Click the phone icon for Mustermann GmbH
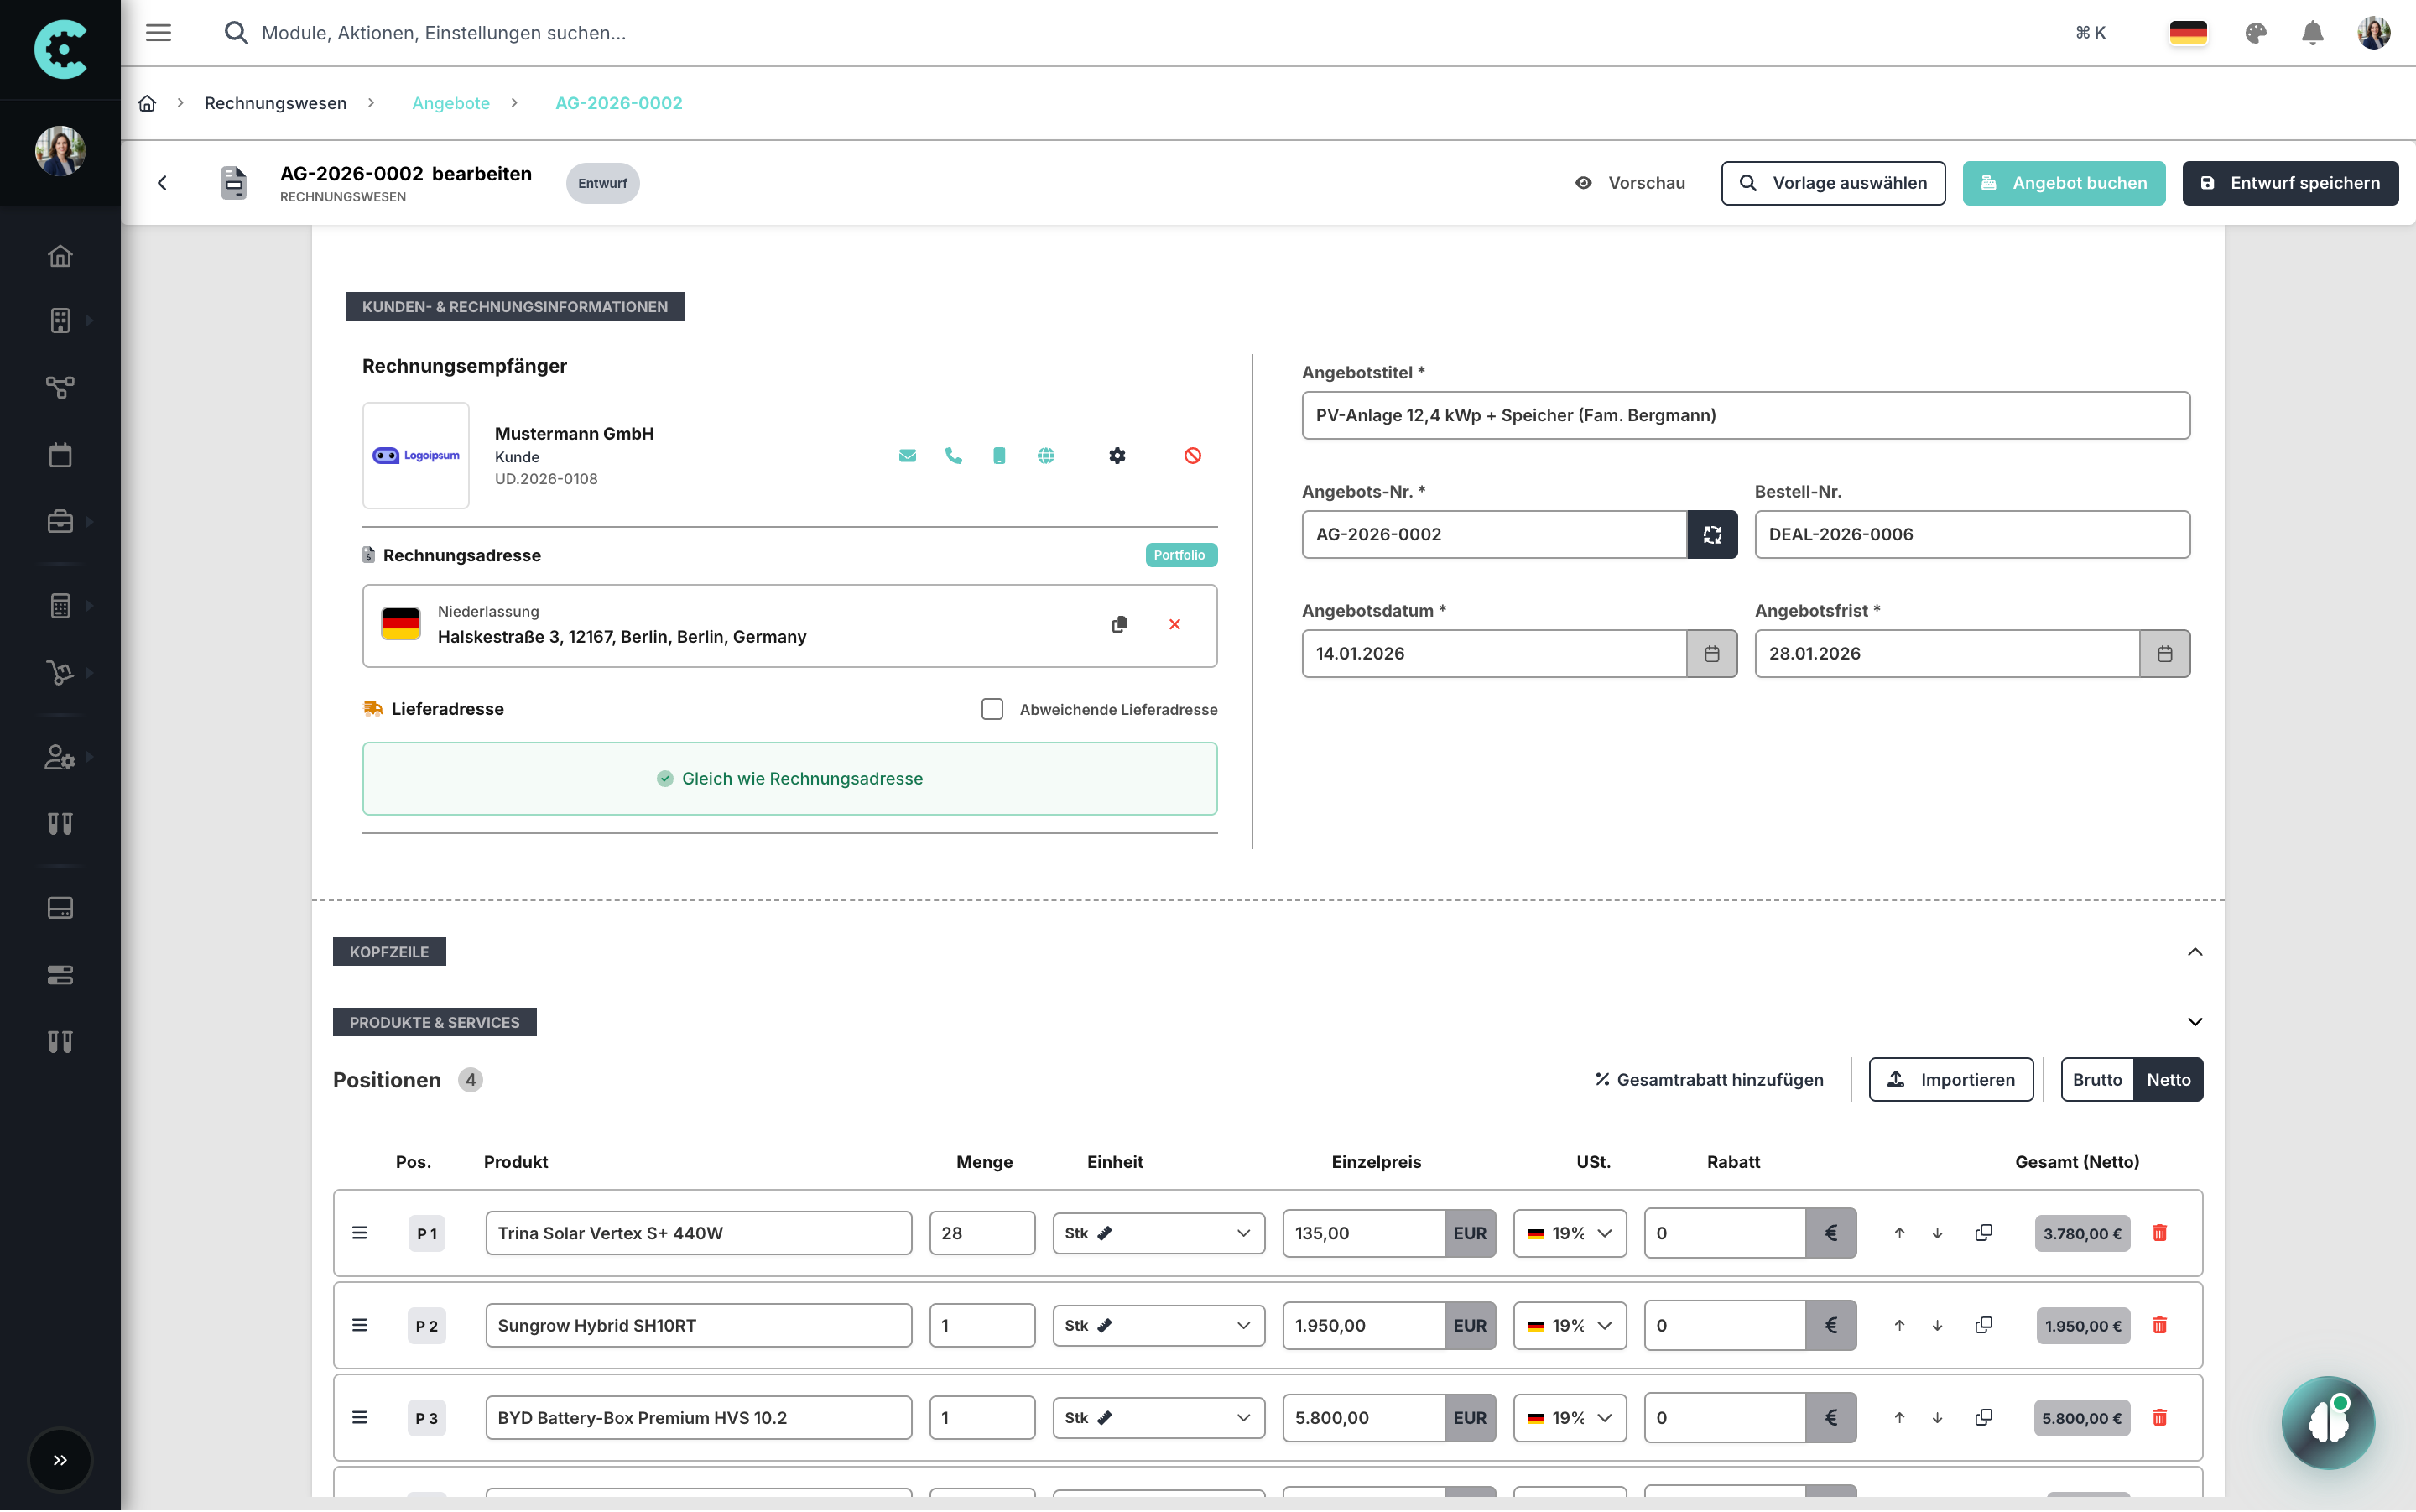 953,456
